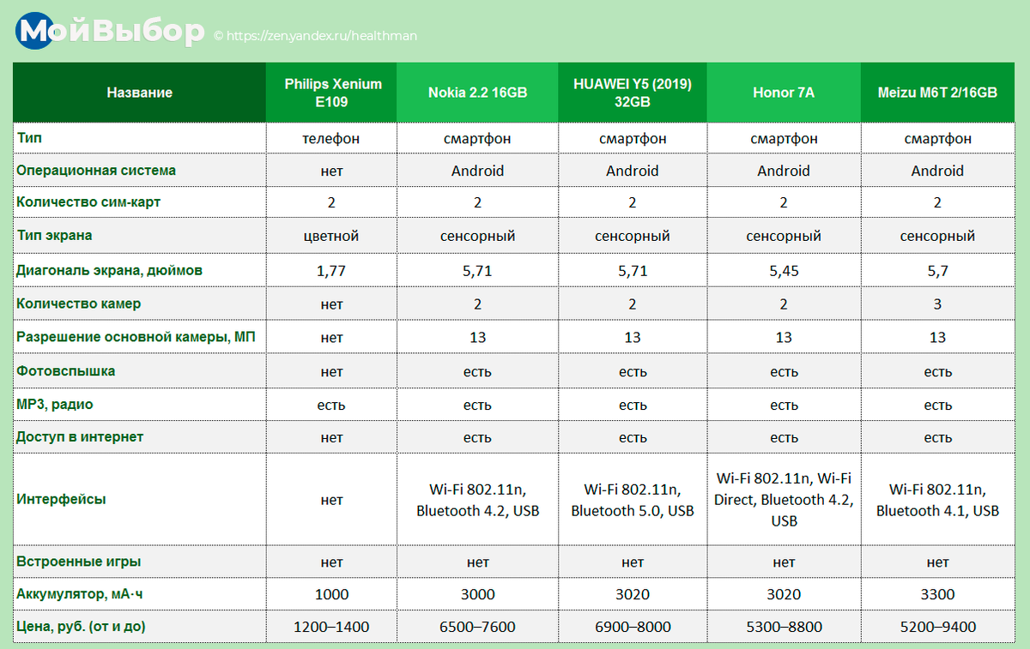The height and width of the screenshot is (649, 1030).
Task: Select the Nokia 2.2 16GB column header
Action: [477, 93]
